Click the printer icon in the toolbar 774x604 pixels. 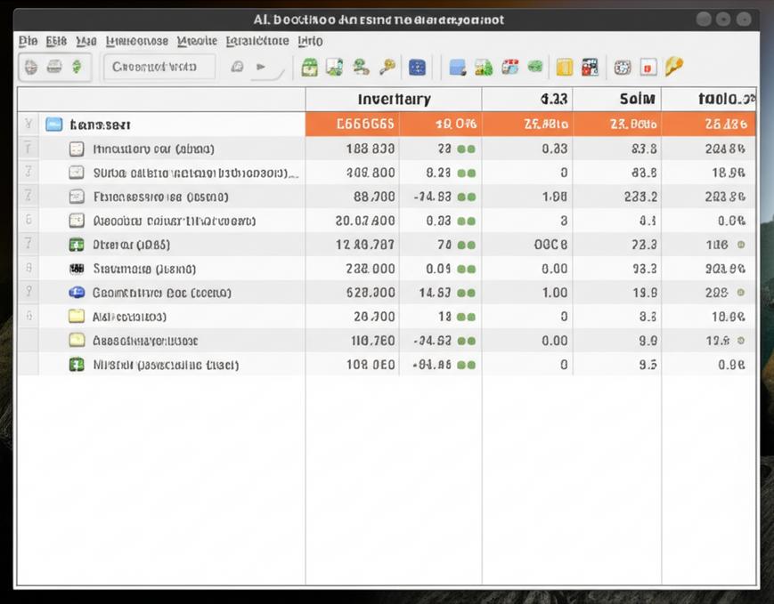coord(54,67)
